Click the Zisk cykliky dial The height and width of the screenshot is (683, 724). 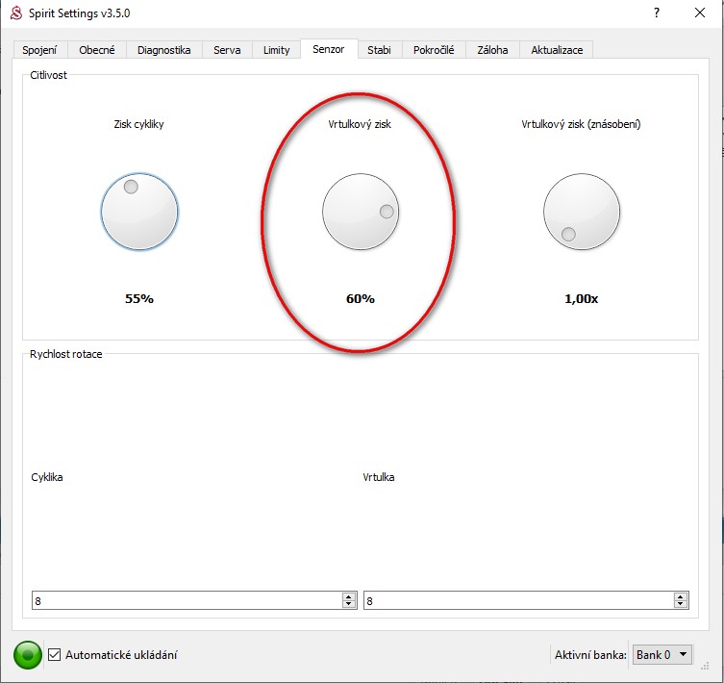point(139,212)
